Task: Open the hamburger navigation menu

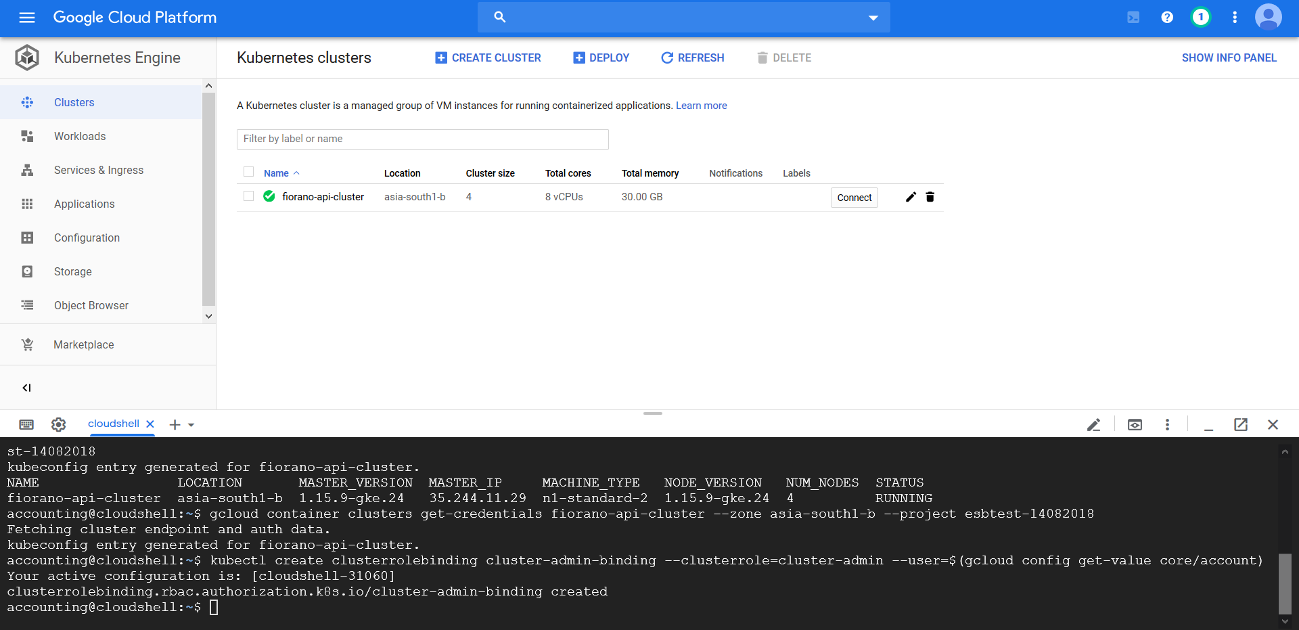Action: pyautogui.click(x=27, y=18)
